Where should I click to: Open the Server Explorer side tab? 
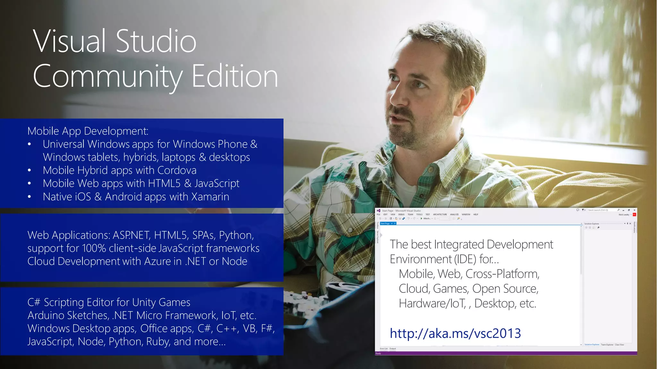click(x=378, y=237)
